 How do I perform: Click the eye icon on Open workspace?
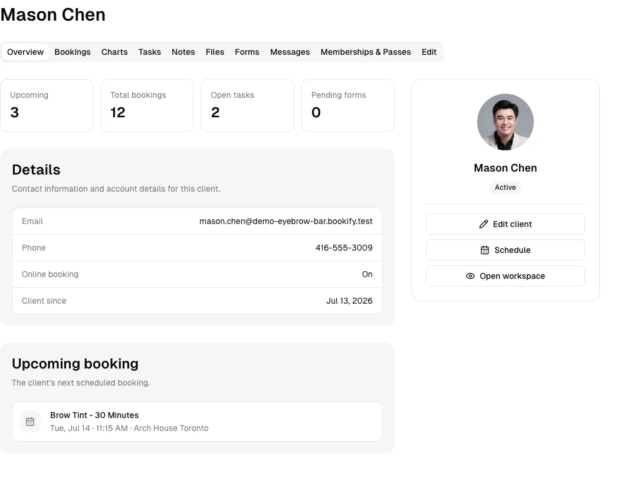(470, 276)
